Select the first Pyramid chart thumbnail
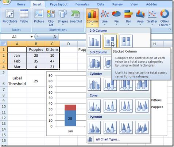This screenshot has width=174, height=147. 94,127
